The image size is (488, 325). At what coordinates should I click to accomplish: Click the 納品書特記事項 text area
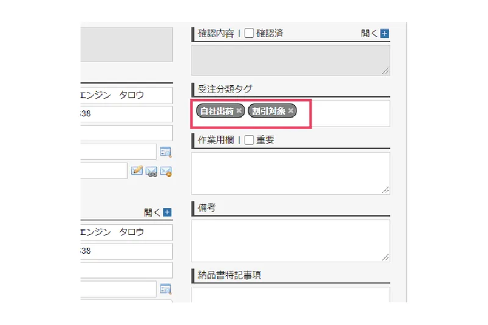pyautogui.click(x=291, y=295)
